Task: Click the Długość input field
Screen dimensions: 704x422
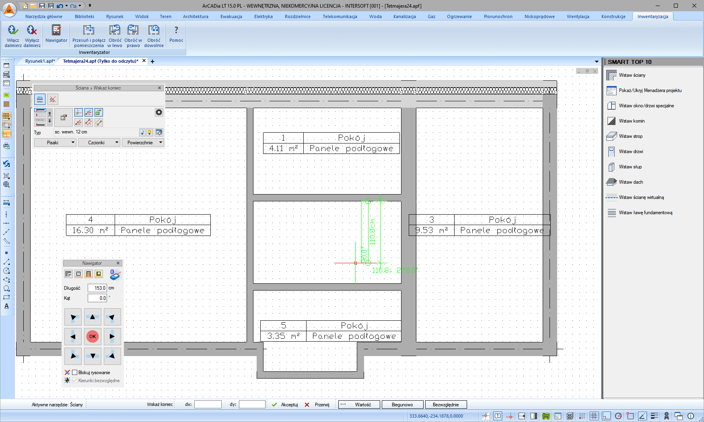Action: [x=97, y=288]
